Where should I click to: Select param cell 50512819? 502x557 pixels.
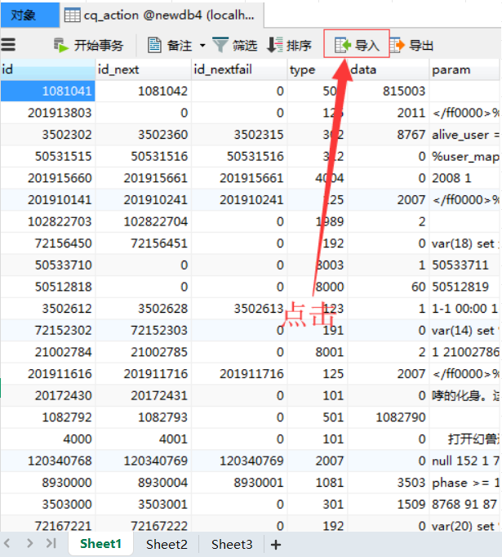point(465,287)
